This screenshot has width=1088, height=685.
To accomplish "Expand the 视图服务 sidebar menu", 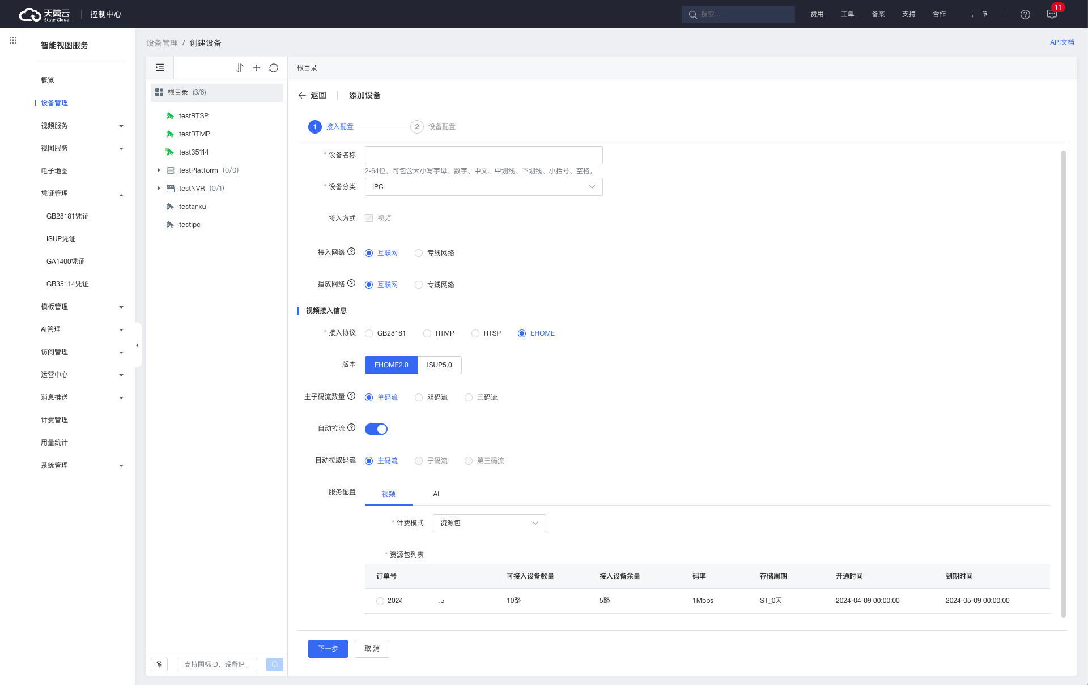I will 81,148.
